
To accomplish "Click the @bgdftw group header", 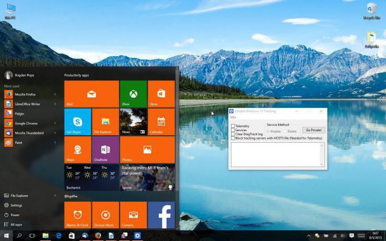I will tap(71, 196).
